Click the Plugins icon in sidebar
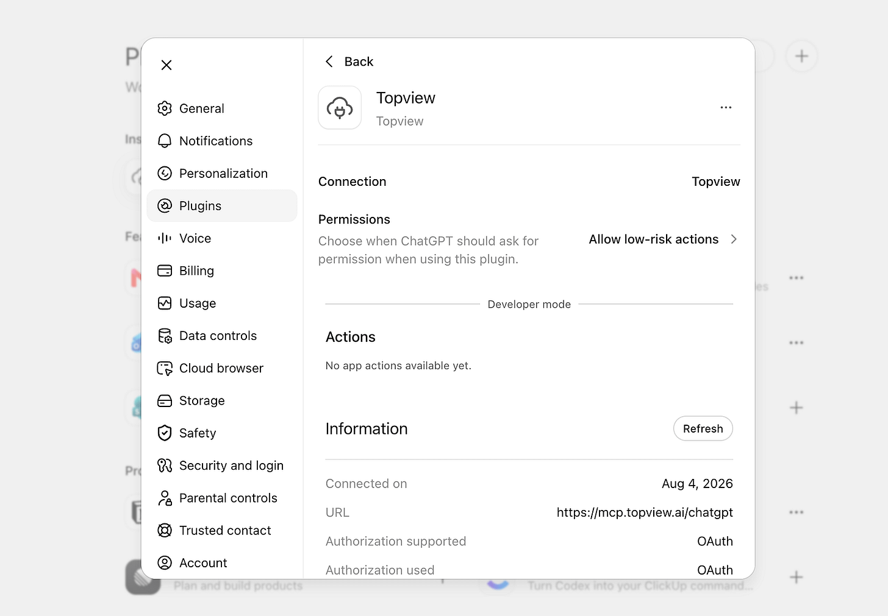The width and height of the screenshot is (888, 616). tap(165, 206)
